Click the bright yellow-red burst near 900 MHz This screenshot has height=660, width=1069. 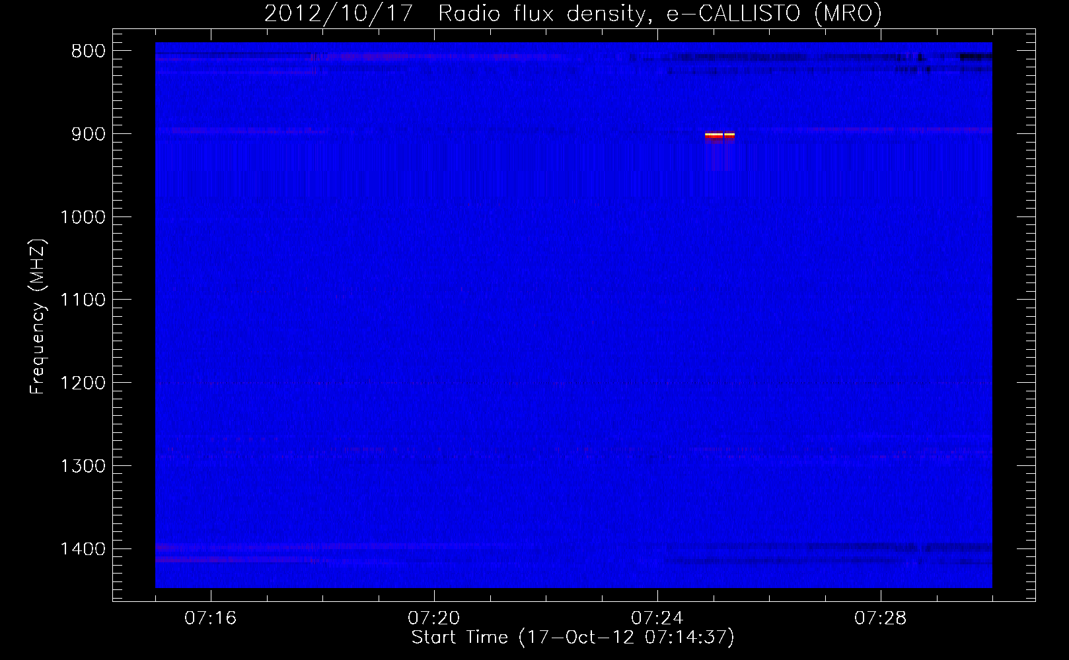tap(719, 136)
